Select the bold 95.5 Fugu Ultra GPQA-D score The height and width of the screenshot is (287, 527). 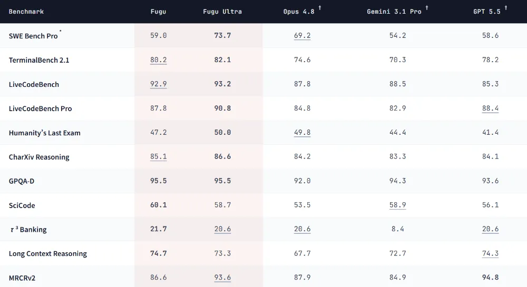pyautogui.click(x=222, y=181)
